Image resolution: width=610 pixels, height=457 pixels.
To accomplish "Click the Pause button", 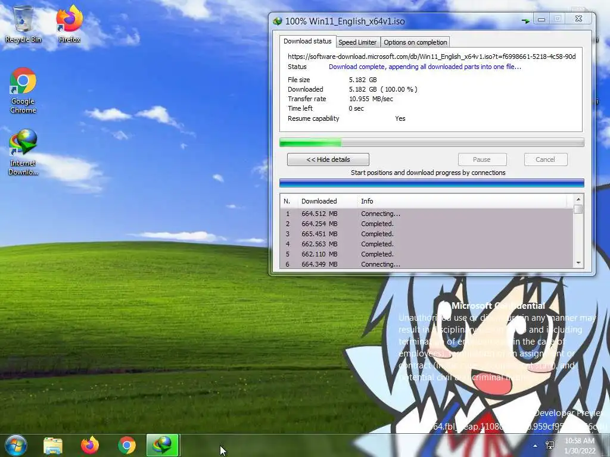I will [482, 159].
